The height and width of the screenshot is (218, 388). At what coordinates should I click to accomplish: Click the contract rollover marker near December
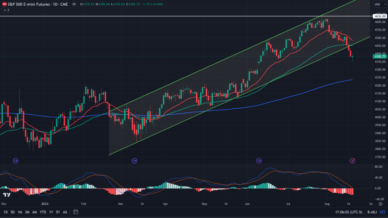[x=16, y=161]
